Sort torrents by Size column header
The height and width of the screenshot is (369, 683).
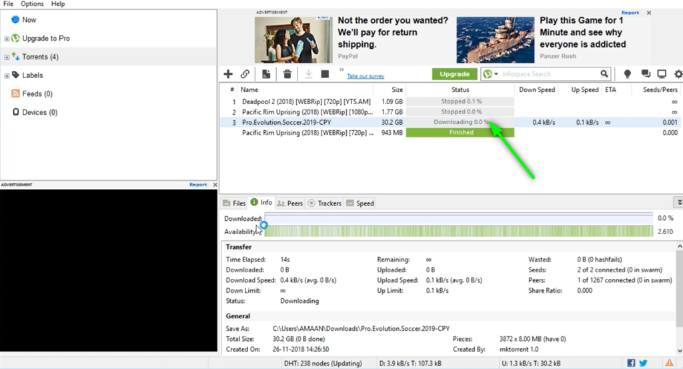click(390, 89)
